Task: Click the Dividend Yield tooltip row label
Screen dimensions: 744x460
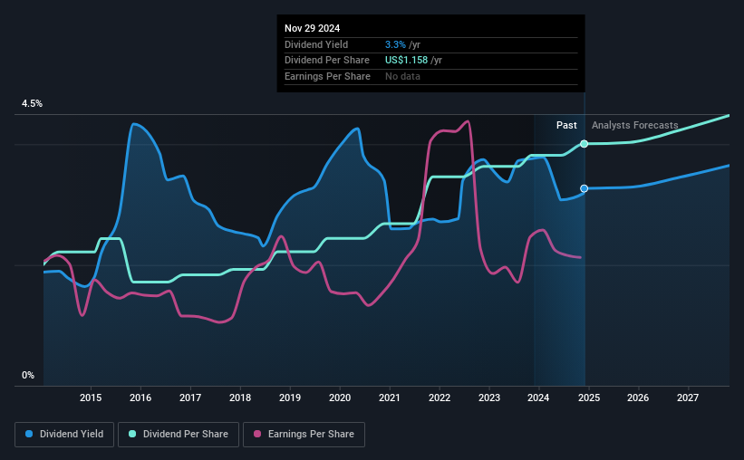Action: (x=316, y=44)
